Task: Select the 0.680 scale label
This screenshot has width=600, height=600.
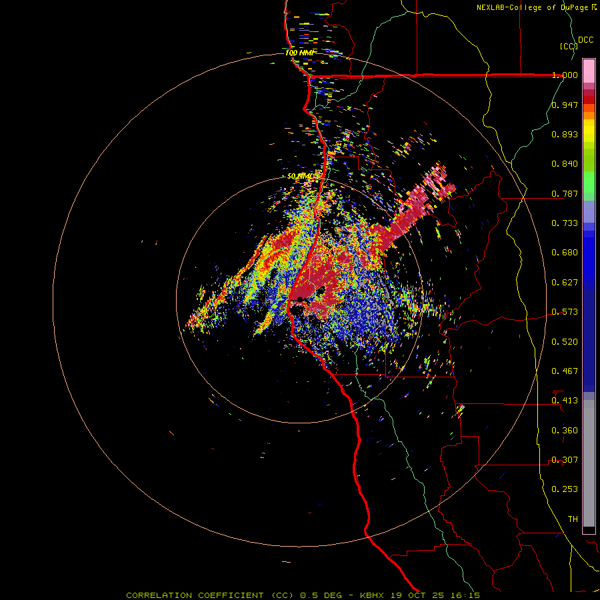Action: (x=565, y=253)
